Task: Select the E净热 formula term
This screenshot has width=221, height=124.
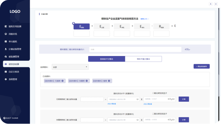Action: [x=142, y=26]
